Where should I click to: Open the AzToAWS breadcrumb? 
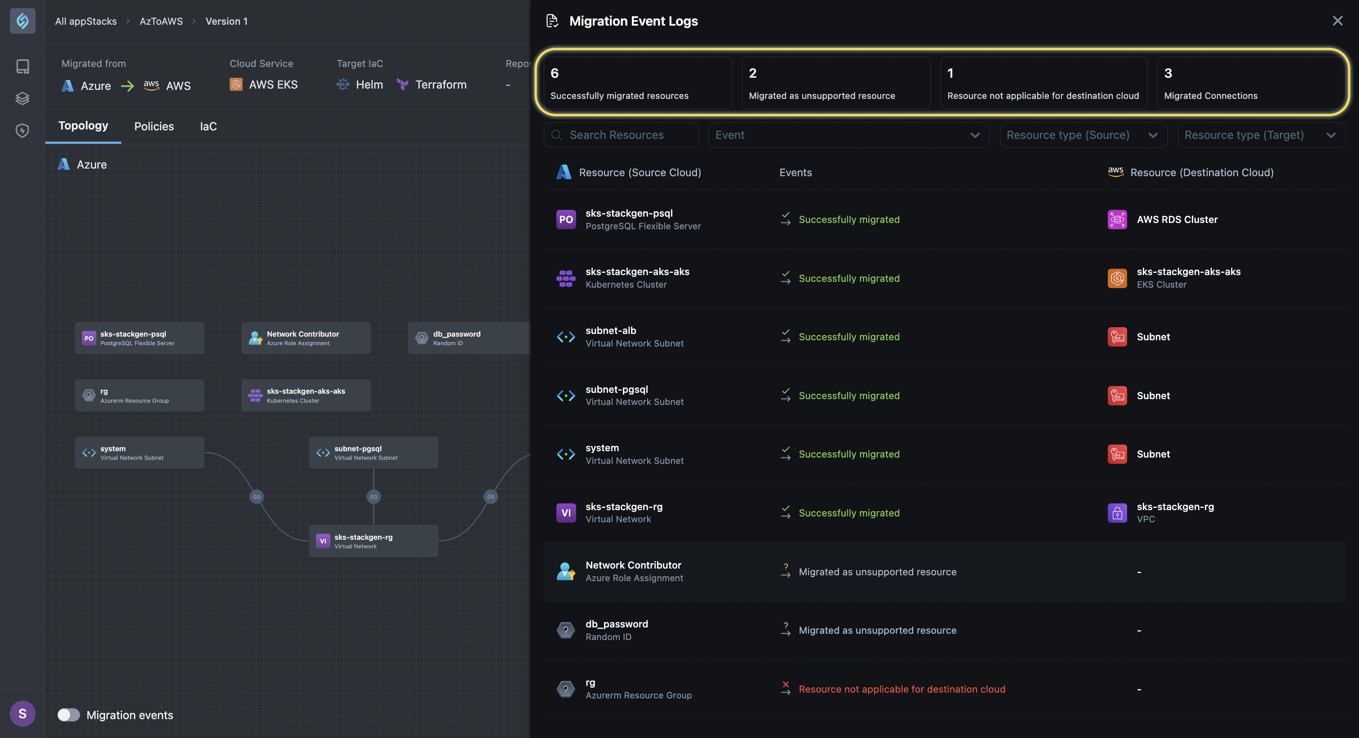point(161,21)
